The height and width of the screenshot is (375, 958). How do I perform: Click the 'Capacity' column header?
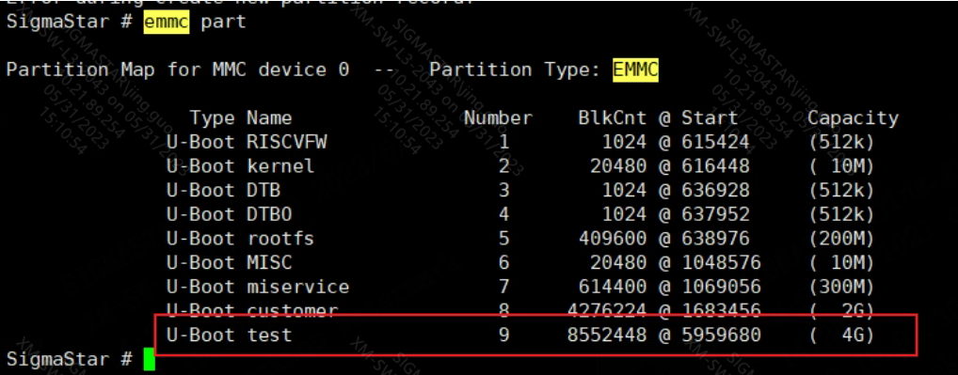(x=853, y=118)
